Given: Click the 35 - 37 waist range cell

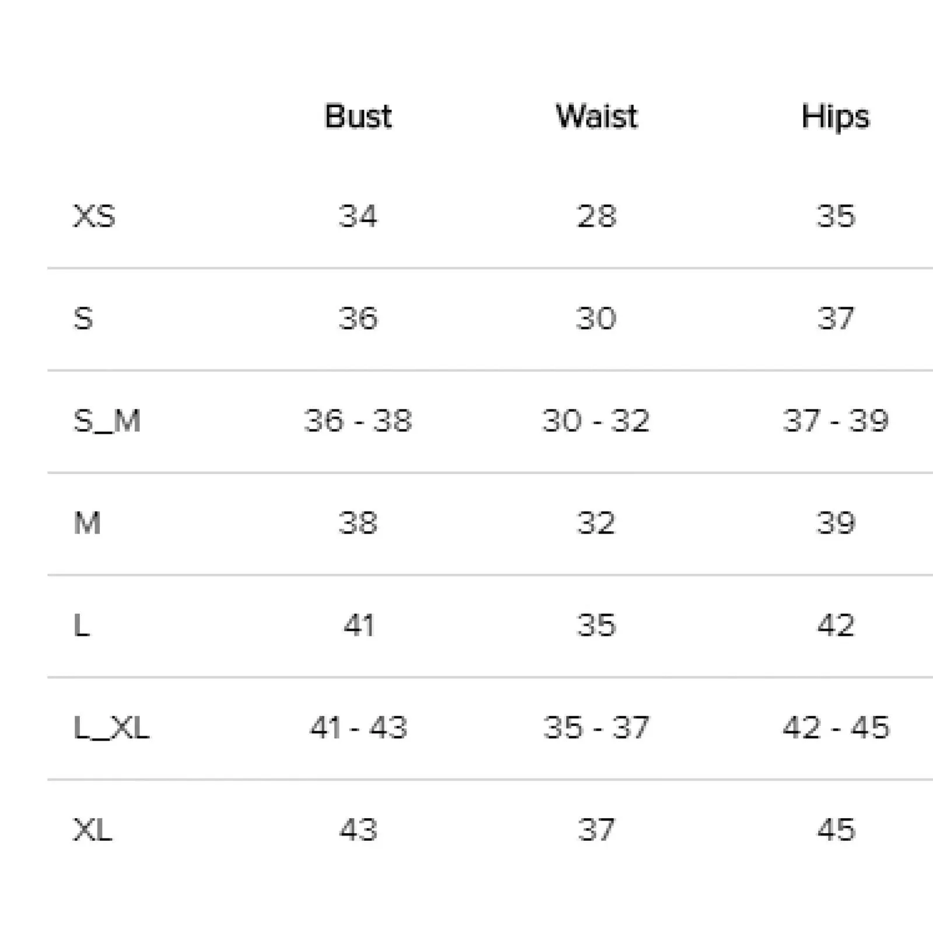Looking at the screenshot, I should tap(596, 728).
